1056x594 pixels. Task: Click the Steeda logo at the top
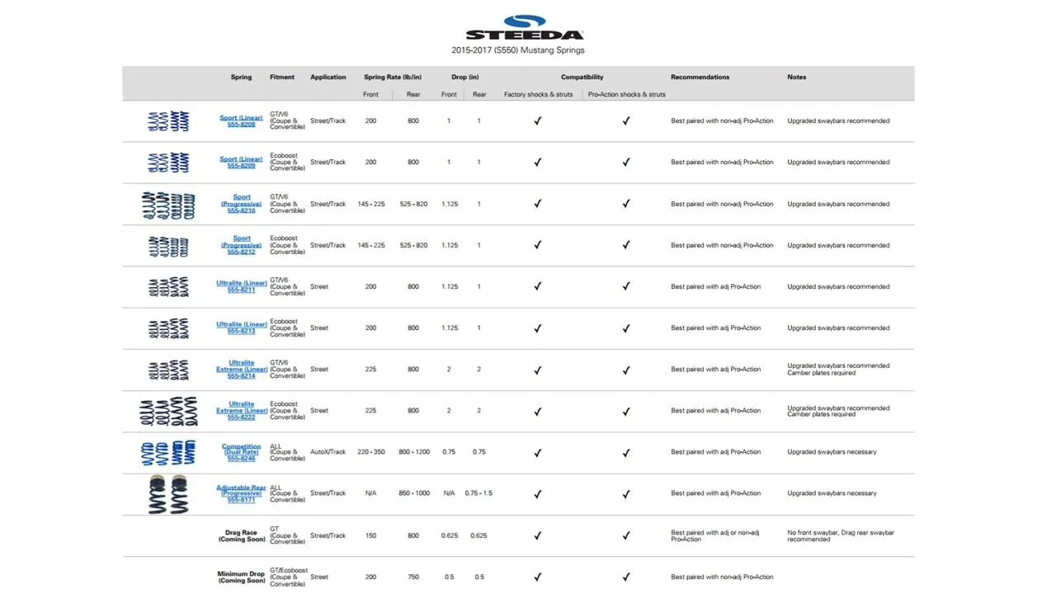(525, 28)
